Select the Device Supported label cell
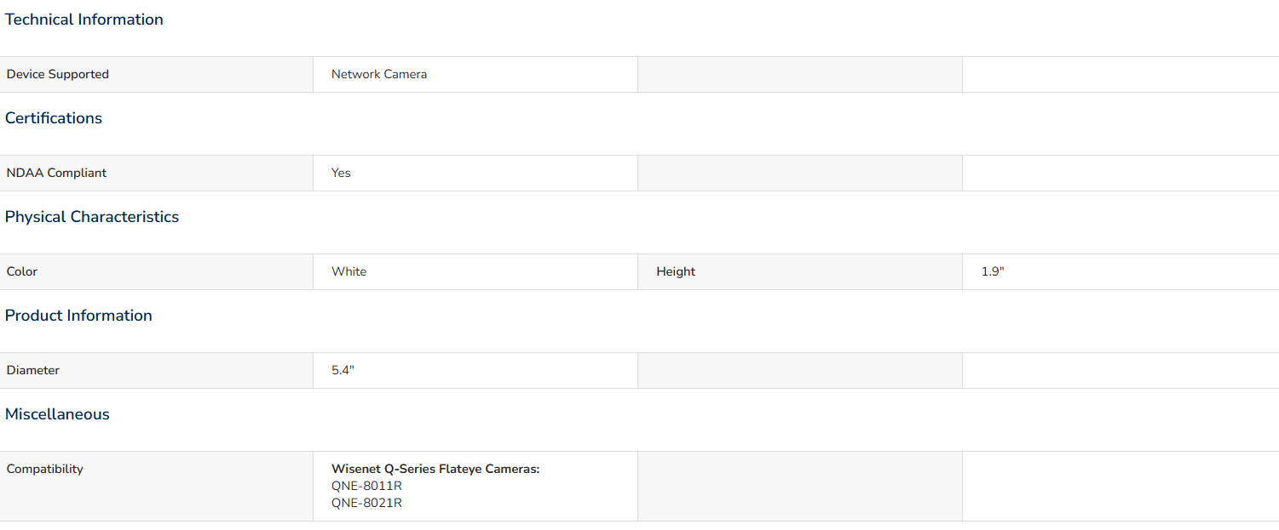The height and width of the screenshot is (530, 1279). click(157, 75)
